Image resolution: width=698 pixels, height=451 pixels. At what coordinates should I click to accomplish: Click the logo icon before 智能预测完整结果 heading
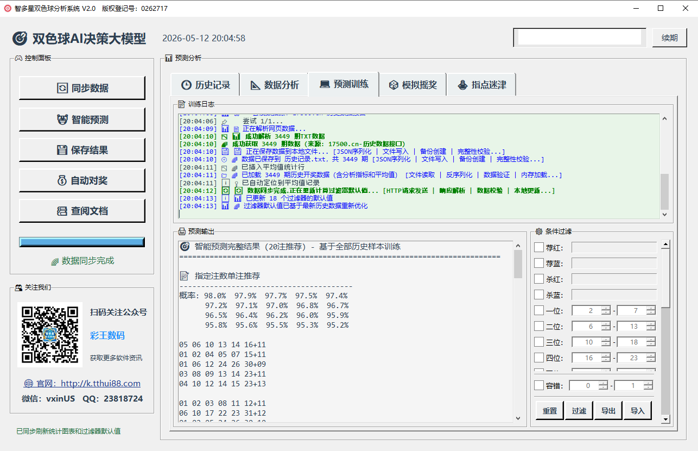click(x=185, y=246)
